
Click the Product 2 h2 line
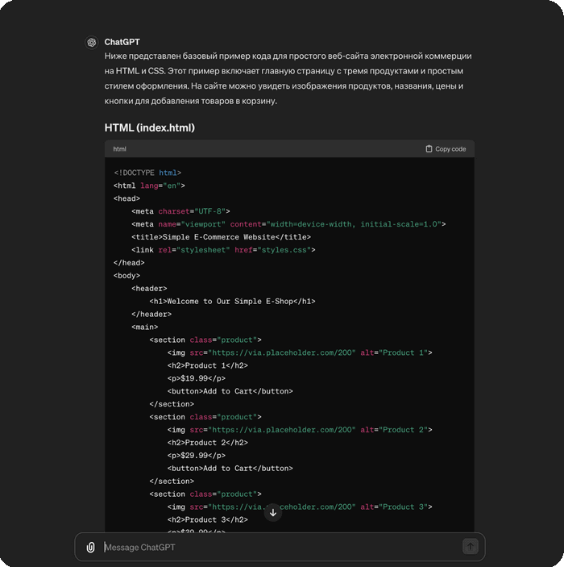click(207, 443)
